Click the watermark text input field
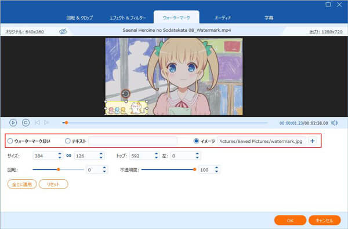Screen dimensions: 348x229 click(x=133, y=141)
